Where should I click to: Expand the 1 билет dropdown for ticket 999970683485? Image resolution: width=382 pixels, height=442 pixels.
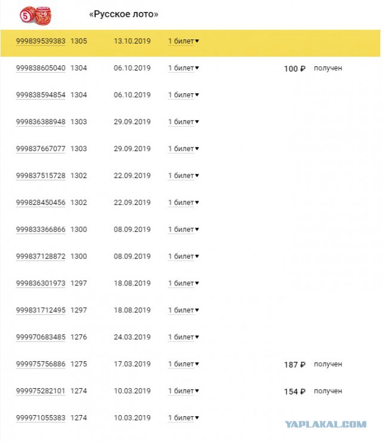[183, 337]
